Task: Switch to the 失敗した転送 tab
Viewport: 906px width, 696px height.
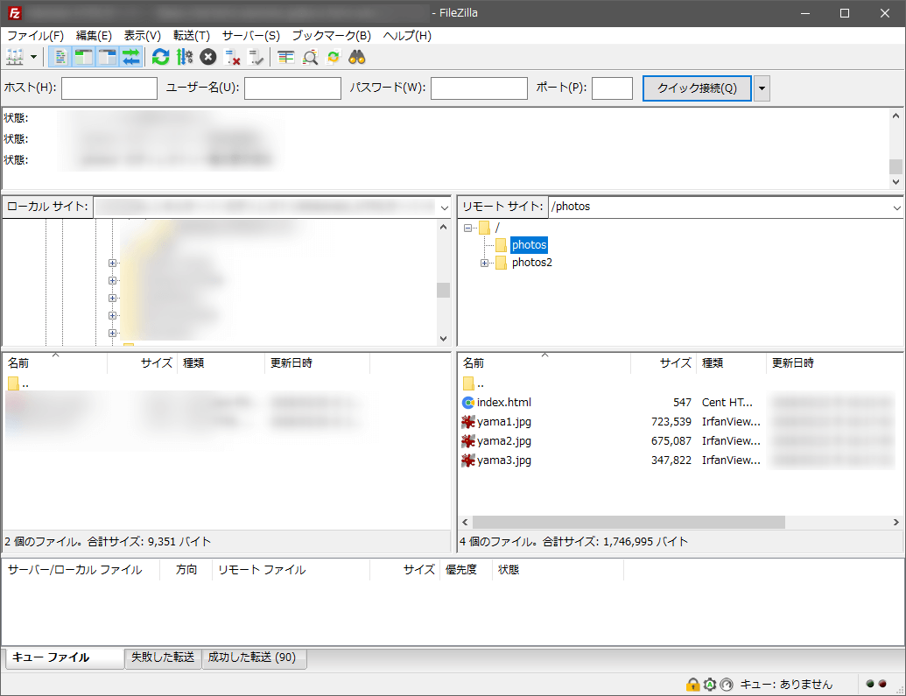Action: click(x=163, y=657)
